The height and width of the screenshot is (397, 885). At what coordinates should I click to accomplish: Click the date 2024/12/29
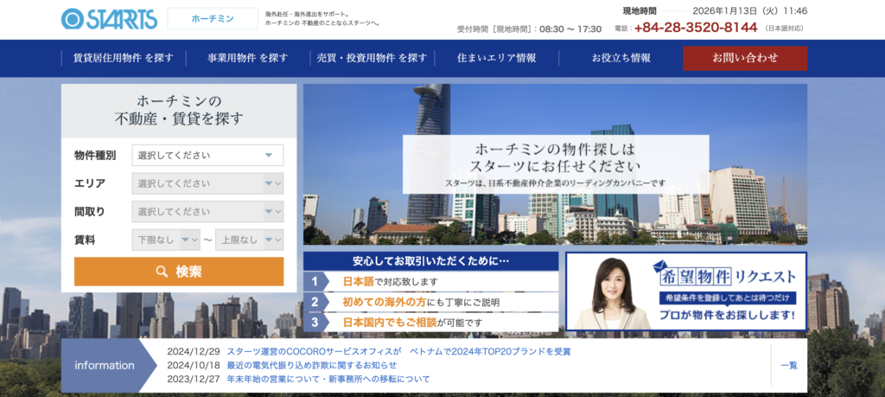193,352
